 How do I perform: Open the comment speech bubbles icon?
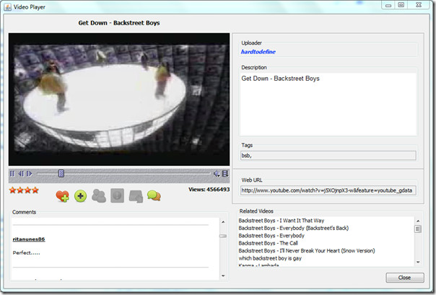click(x=154, y=195)
